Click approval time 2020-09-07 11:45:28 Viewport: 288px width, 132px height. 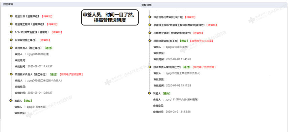click(179, 59)
